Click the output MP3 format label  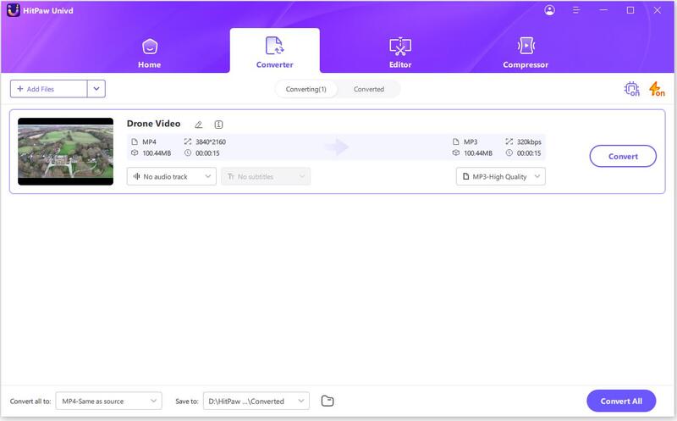[x=471, y=141]
